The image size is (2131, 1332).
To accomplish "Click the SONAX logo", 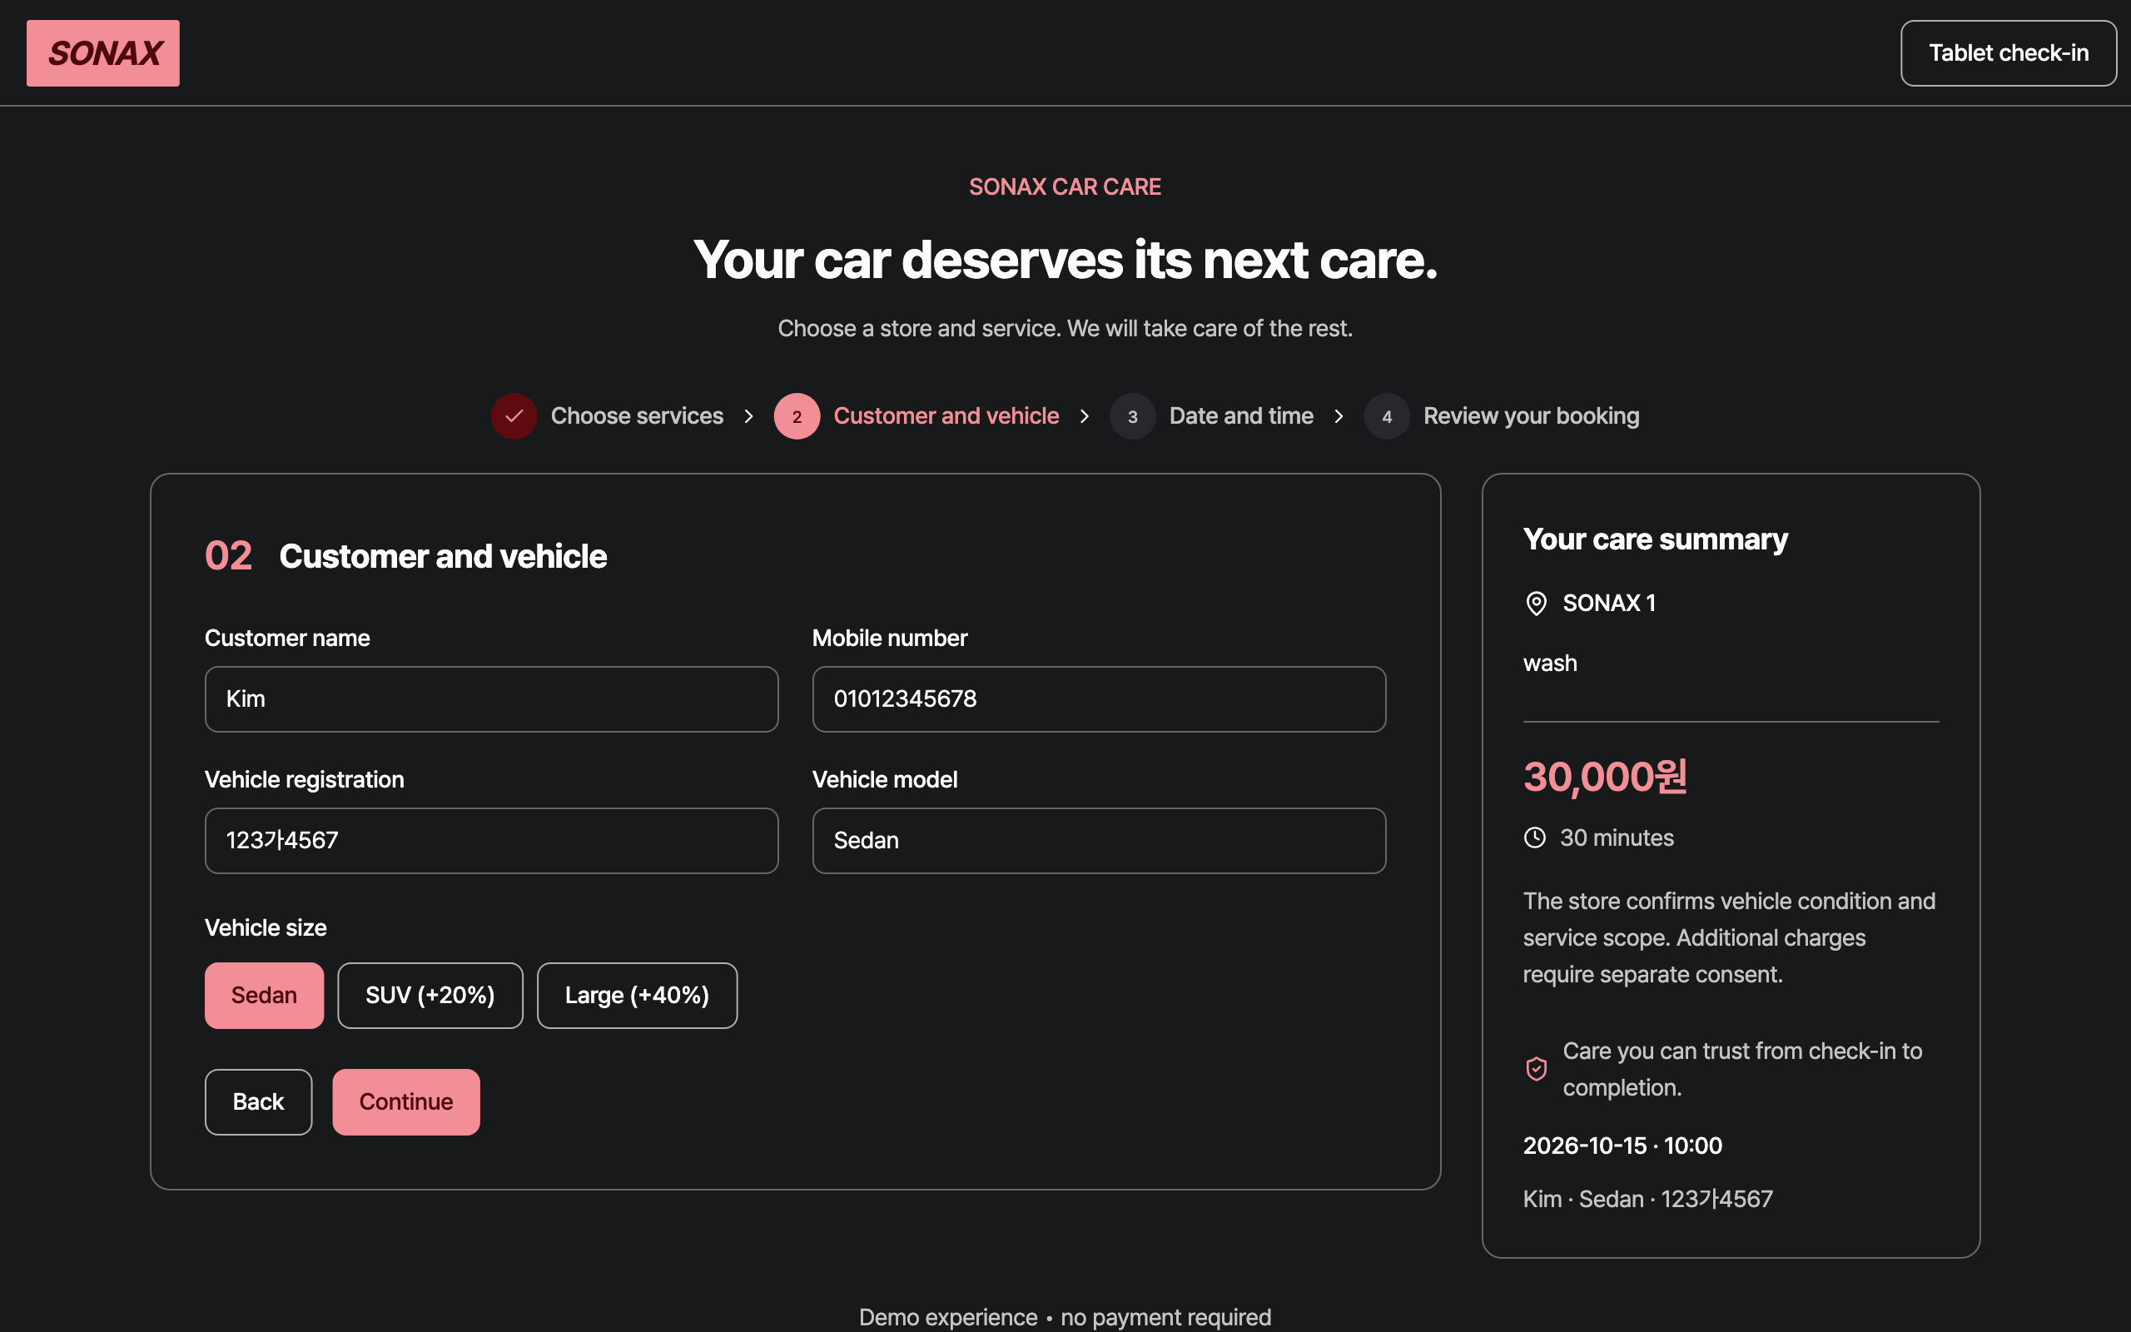I will point(103,52).
